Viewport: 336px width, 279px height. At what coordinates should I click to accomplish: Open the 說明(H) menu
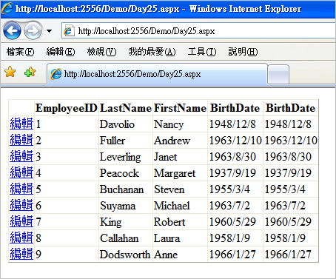point(243,52)
